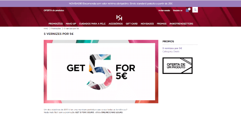Open #KIKOTRENDSETTERS page
Viewport: 241px width, 114px height.
(181, 24)
